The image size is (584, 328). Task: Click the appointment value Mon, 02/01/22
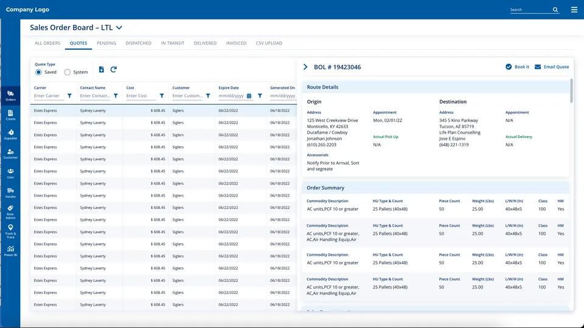coord(388,120)
